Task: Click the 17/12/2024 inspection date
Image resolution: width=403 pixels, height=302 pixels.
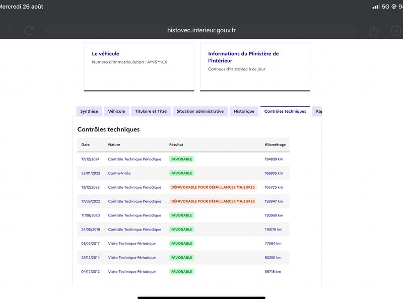Action: (x=90, y=159)
